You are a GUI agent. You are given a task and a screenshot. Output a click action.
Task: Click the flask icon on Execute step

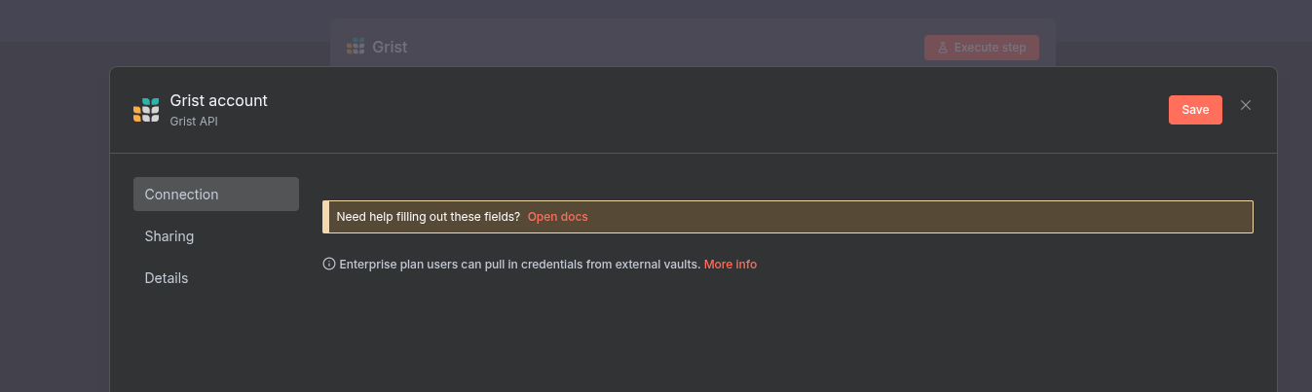(x=943, y=47)
